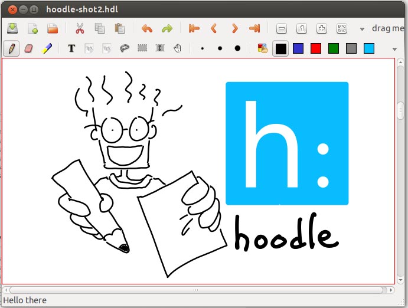Click the window resize grip corner
The width and height of the screenshot is (408, 308).
coord(401,302)
